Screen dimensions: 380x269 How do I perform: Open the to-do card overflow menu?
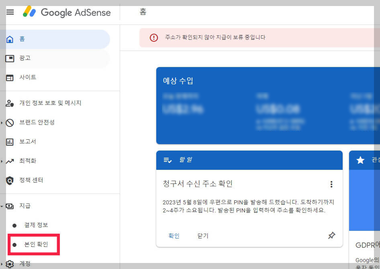[x=331, y=184]
